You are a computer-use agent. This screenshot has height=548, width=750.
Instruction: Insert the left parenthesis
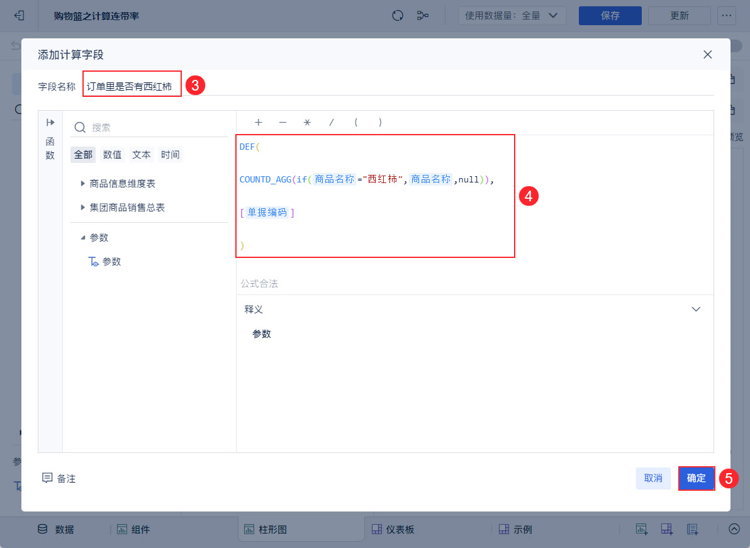click(356, 123)
